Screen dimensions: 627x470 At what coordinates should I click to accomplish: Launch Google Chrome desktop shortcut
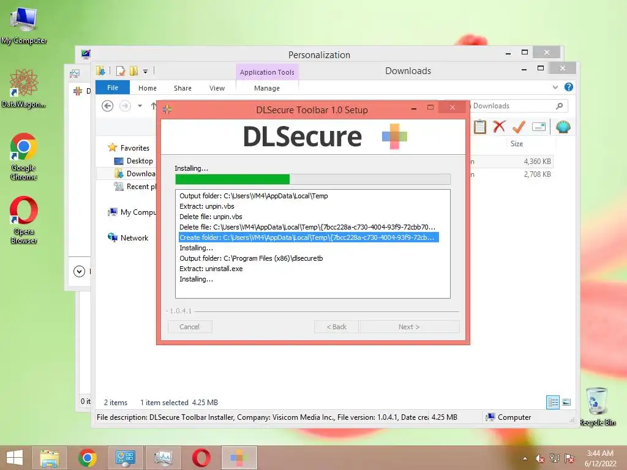click(24, 156)
